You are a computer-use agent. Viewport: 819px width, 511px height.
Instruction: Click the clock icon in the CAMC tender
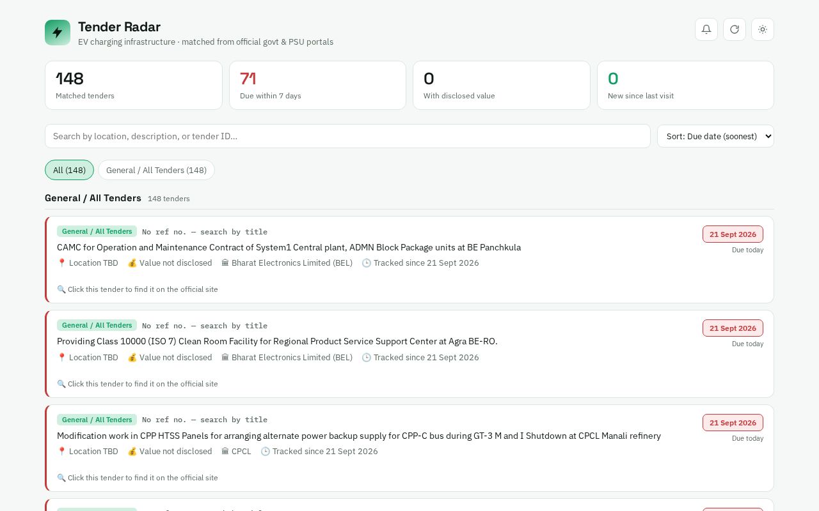click(366, 263)
